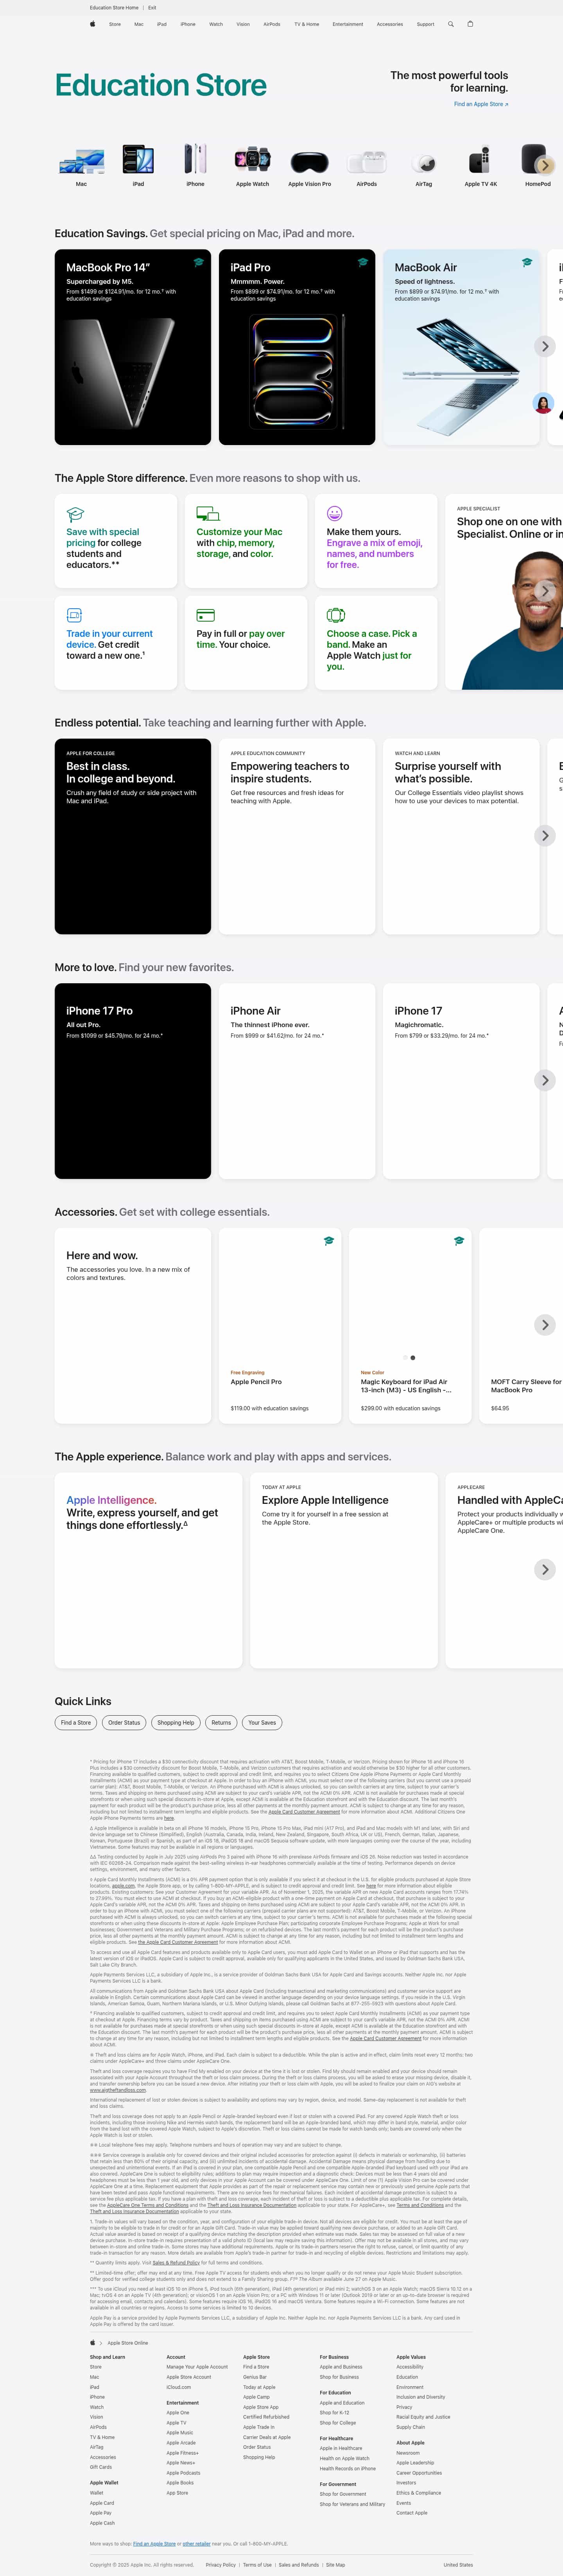
Task: Open the Store menu in top navigation
Action: (x=115, y=24)
